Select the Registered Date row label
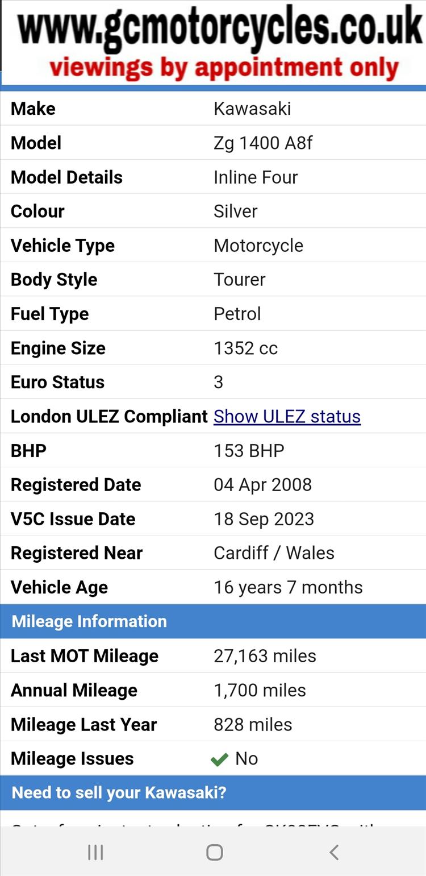The width and height of the screenshot is (426, 876). coord(76,485)
